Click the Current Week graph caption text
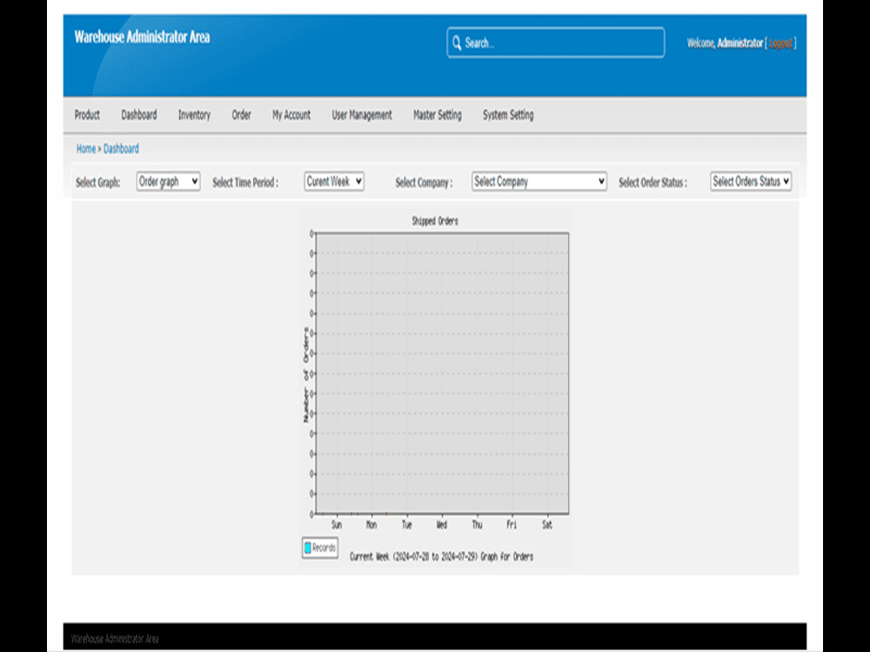Screen dimensions: 870x652 pos(442,556)
